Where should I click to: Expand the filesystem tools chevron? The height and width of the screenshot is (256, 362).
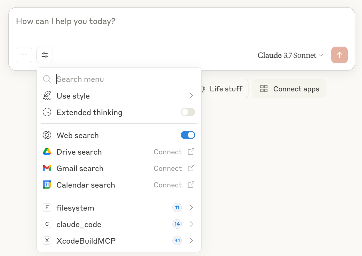[x=191, y=207]
